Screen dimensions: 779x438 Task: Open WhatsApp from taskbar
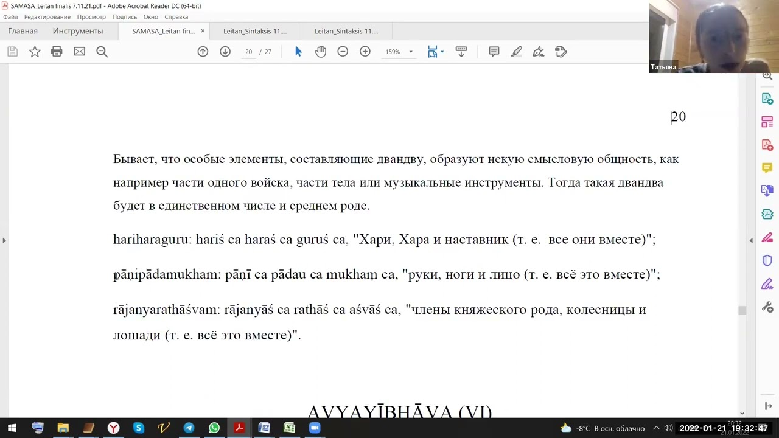pyautogui.click(x=214, y=428)
